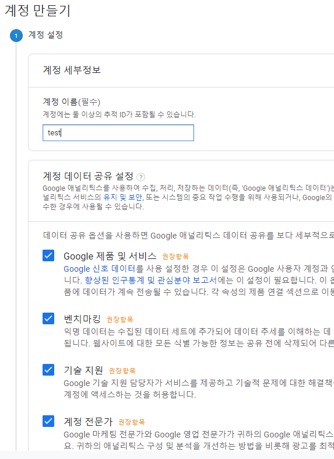The height and width of the screenshot is (459, 334).
Task: Click the 권장항목 tag beside 기술 지원
Action: 122,371
